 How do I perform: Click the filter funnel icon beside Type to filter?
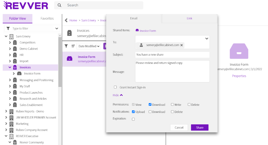pos(8,28)
